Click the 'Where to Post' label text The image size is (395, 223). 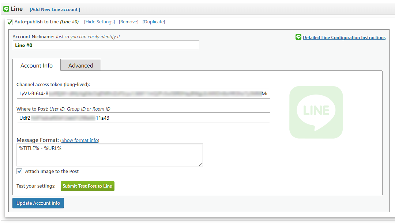coord(32,109)
